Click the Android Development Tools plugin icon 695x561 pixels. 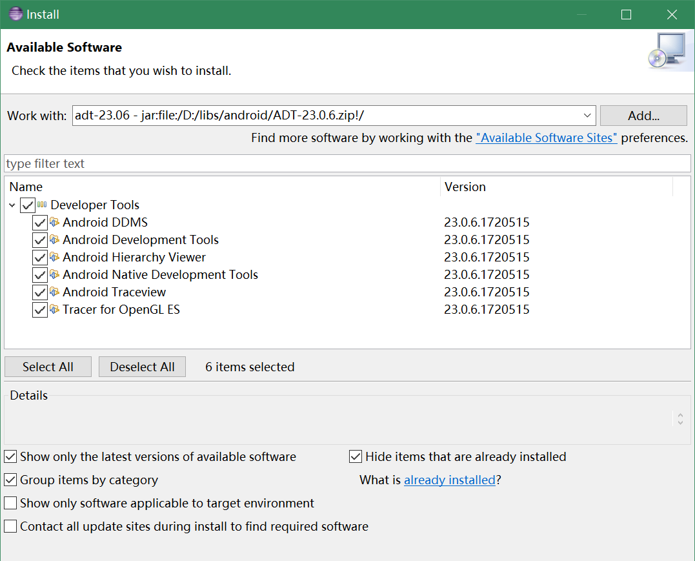point(55,240)
